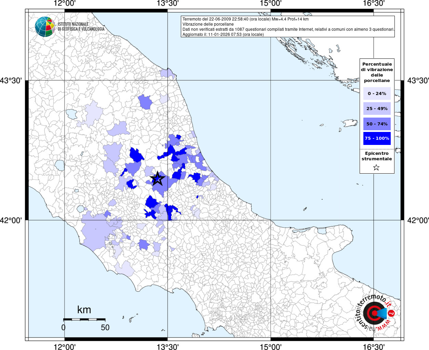Click the 'Dati non verificati' questionnaire line
Screen dimensions: 429x350
pos(289,29)
